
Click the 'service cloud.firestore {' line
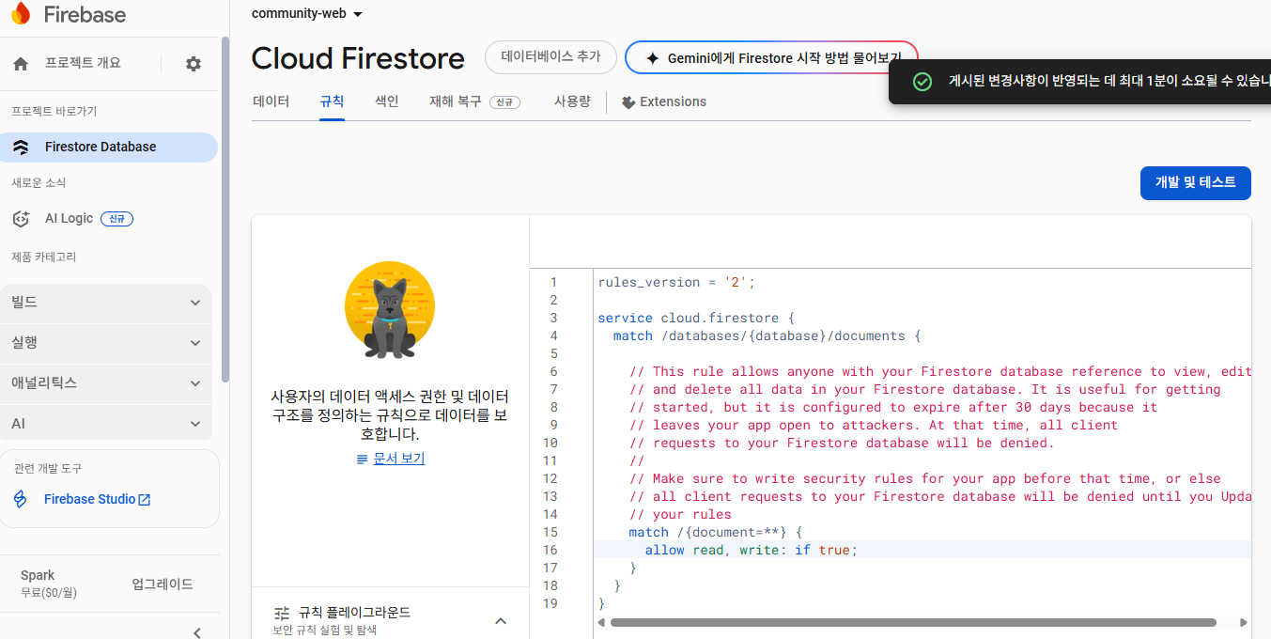coord(696,318)
